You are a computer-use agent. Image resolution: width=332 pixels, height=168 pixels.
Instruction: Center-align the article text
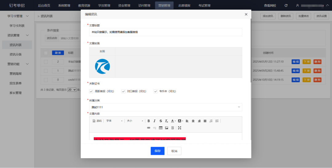tap(193, 121)
